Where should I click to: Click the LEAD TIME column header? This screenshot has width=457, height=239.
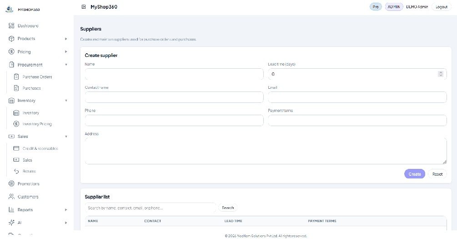(x=233, y=221)
